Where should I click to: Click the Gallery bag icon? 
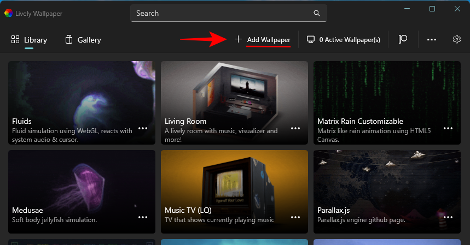(x=69, y=39)
